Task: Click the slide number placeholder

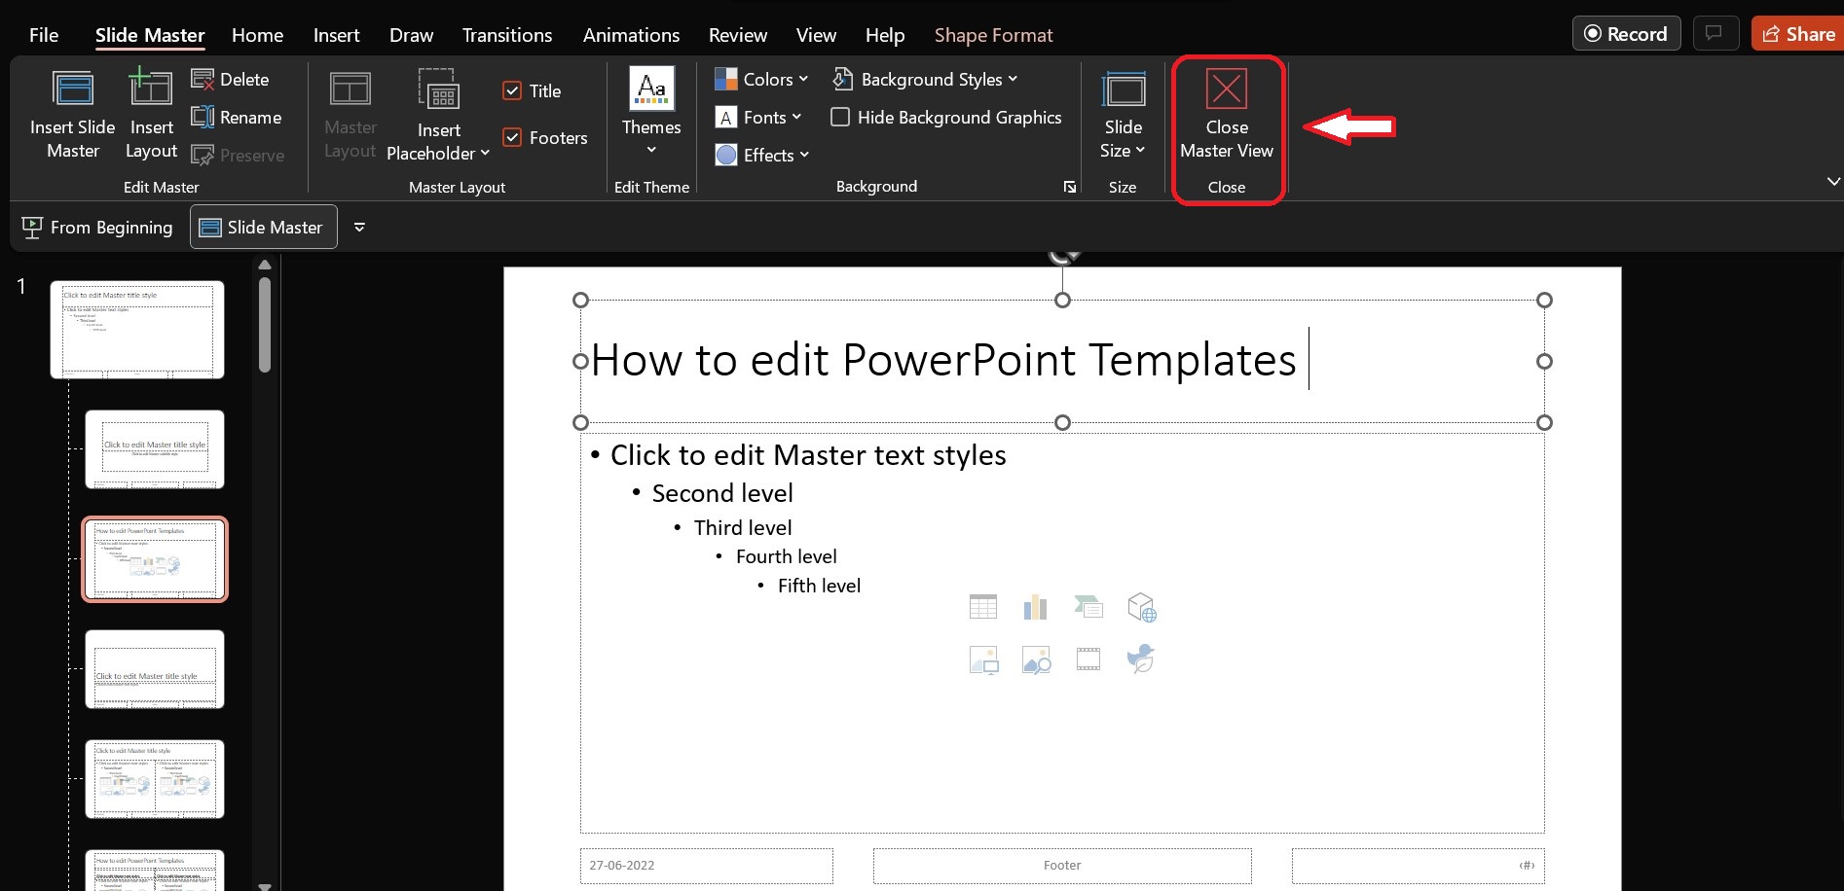Action: 1419,866
